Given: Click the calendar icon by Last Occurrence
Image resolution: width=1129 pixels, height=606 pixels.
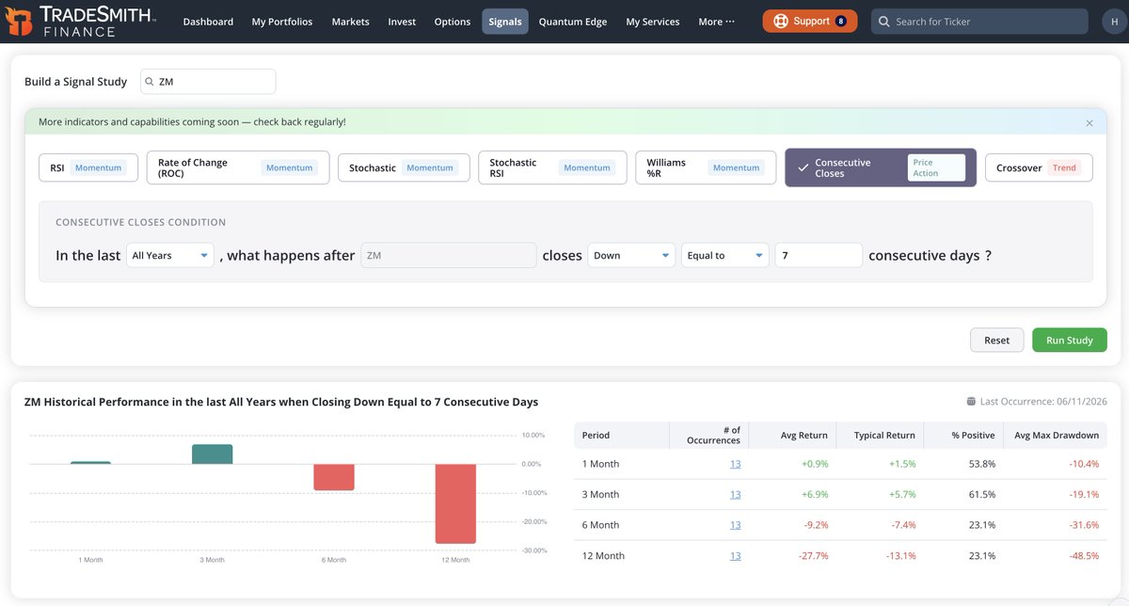Looking at the screenshot, I should [971, 402].
